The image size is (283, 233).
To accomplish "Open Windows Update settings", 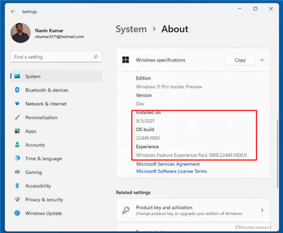I will pos(44,213).
